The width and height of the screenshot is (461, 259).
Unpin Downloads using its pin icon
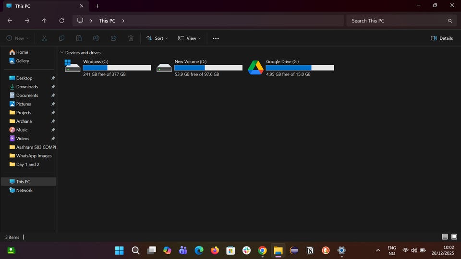coord(53,87)
